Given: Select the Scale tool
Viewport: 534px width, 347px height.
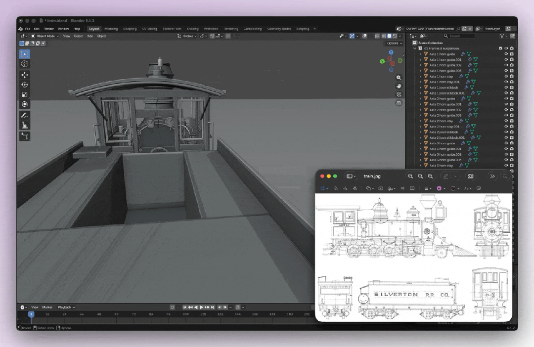Looking at the screenshot, I should (25, 94).
